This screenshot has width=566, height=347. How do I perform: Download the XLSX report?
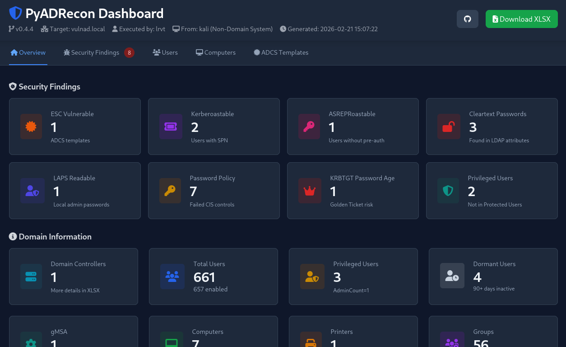[521, 19]
